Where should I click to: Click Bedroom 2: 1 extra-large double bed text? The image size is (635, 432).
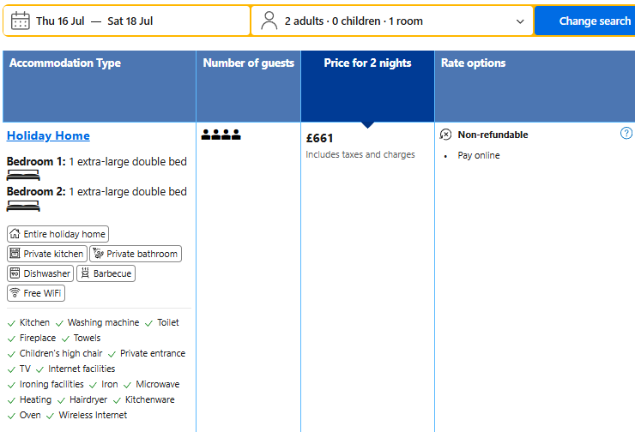97,192
